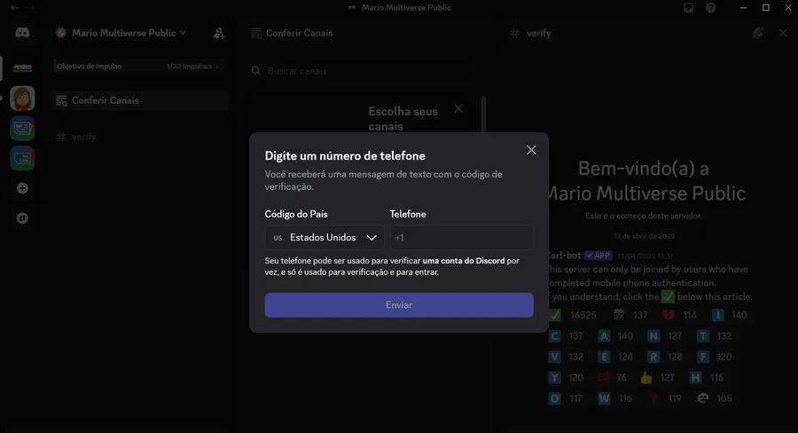Click the APP badge next to Carl-bot
This screenshot has width=798, height=433.
point(598,256)
